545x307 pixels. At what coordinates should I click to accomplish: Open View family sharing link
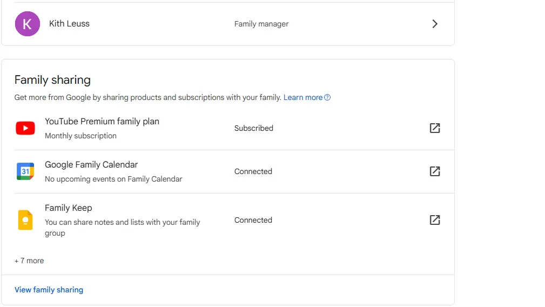49,290
